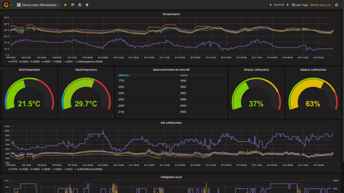Open the Max(Temperatur) panel title menu
The width and height of the screenshot is (344, 193).
86,70
